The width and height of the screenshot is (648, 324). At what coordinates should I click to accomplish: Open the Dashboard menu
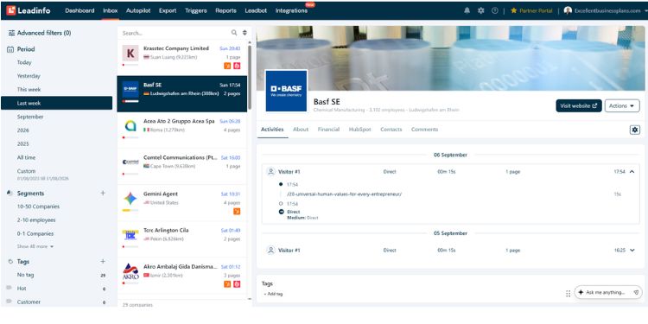coord(79,10)
